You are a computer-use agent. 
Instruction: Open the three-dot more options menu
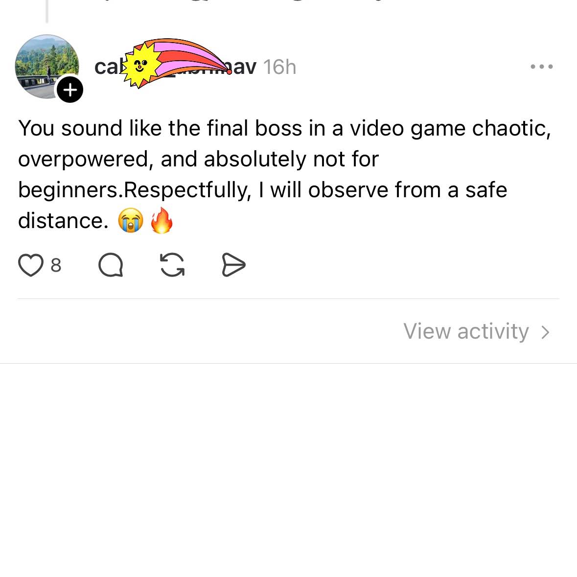tap(541, 67)
